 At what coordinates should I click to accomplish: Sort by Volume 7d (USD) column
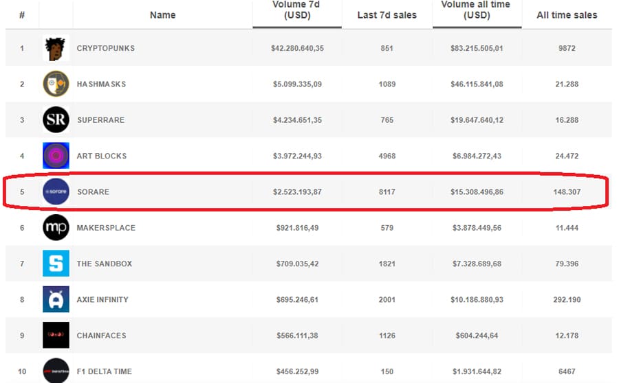coord(297,10)
